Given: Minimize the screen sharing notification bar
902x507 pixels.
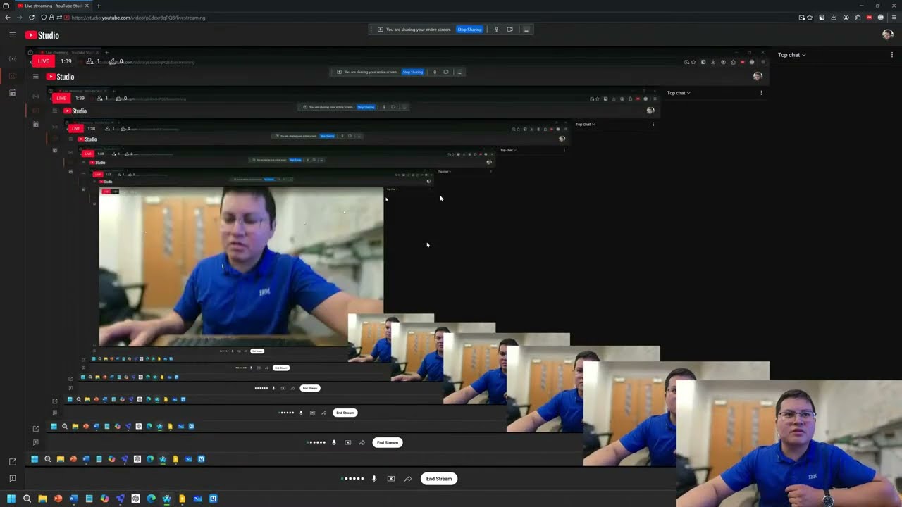Looking at the screenshot, I should [526, 30].
